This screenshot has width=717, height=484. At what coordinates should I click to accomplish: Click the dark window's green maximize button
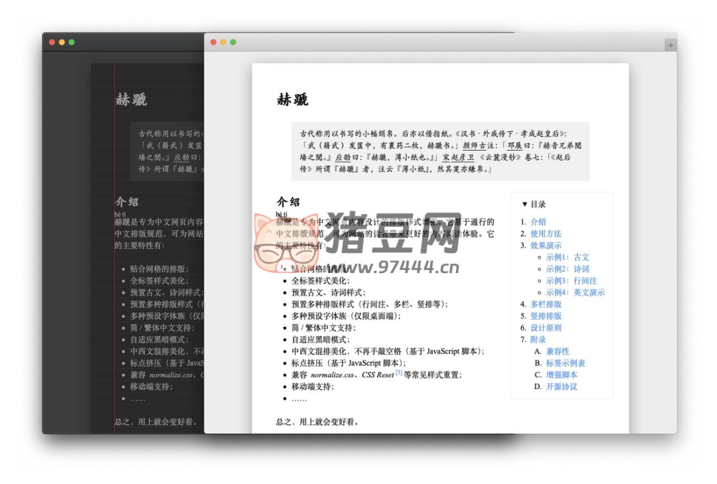[x=72, y=42]
